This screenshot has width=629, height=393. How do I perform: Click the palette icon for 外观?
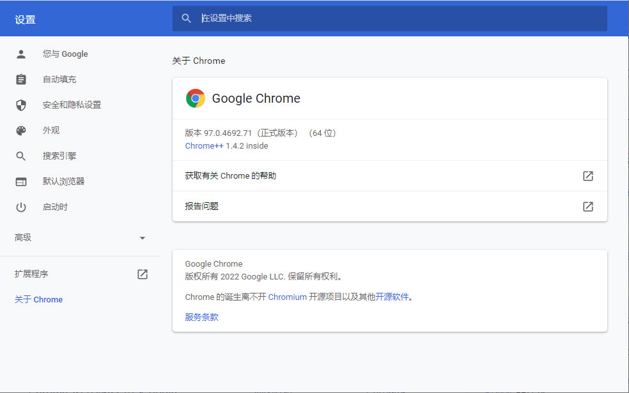click(x=21, y=130)
